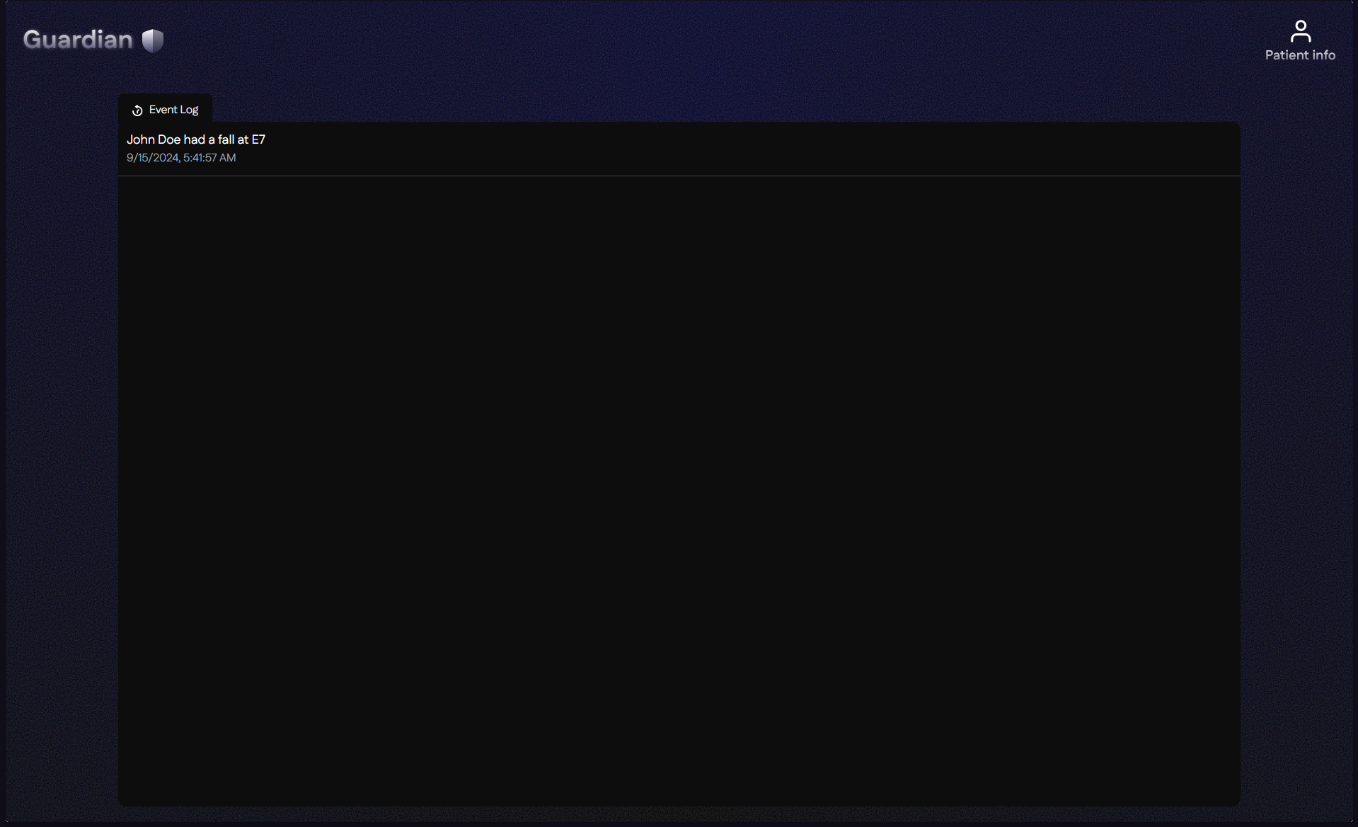The width and height of the screenshot is (1358, 827).
Task: Click the 9/15/2024, 5:41:57 AM timestamp
Action: [x=181, y=158]
